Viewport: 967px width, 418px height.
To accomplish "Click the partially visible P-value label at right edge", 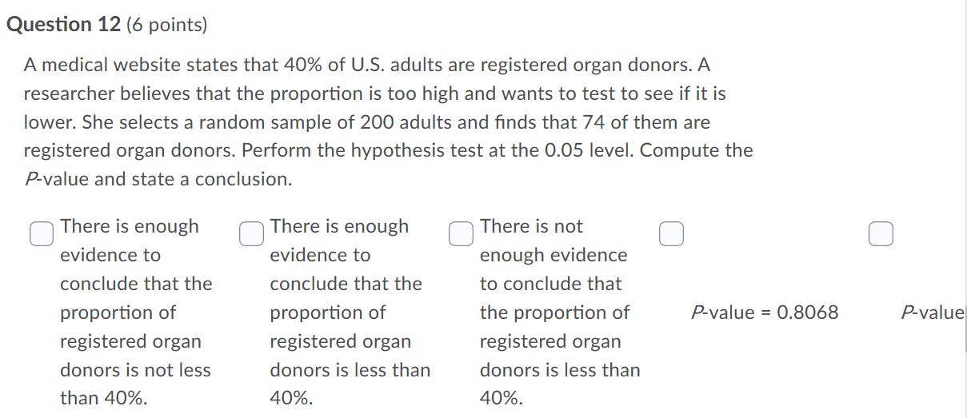I will point(933,313).
